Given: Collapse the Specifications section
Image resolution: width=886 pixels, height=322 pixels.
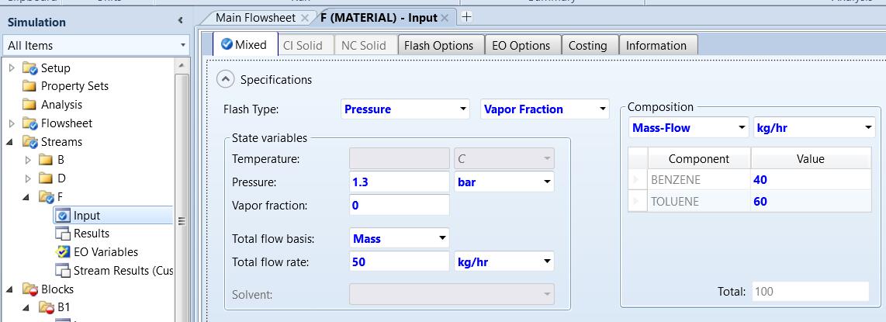Looking at the screenshot, I should point(225,79).
